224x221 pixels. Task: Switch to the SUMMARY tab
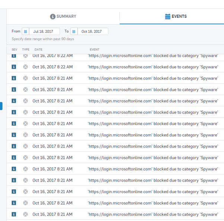pyautogui.click(x=63, y=16)
